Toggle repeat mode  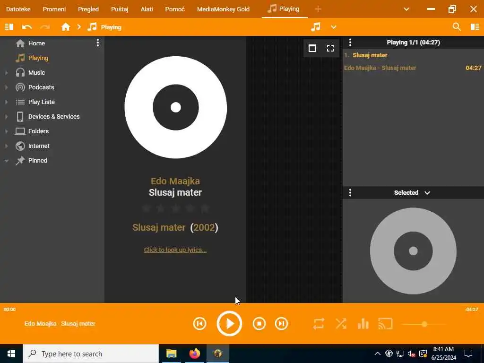[x=319, y=324]
